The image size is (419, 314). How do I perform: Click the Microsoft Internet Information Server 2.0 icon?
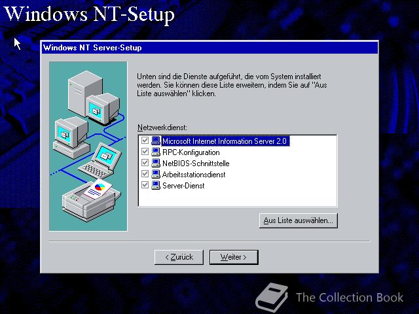[x=156, y=141]
